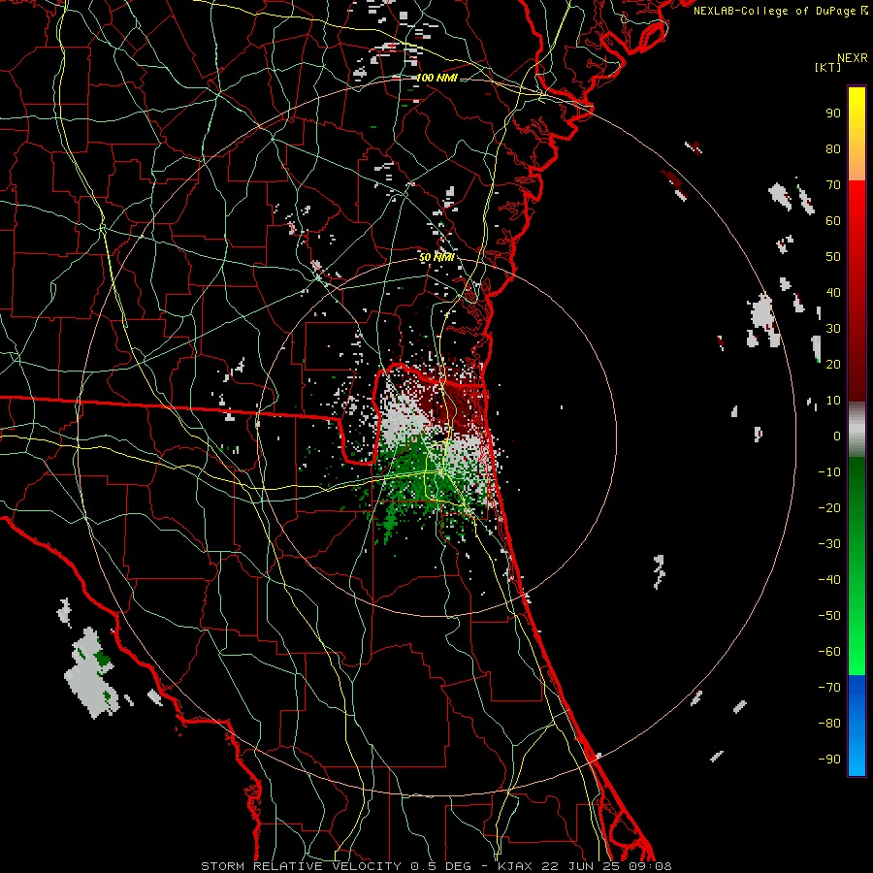Click the positive 50 knot scale label
Viewport: 873px width, 873px height.
(x=833, y=257)
